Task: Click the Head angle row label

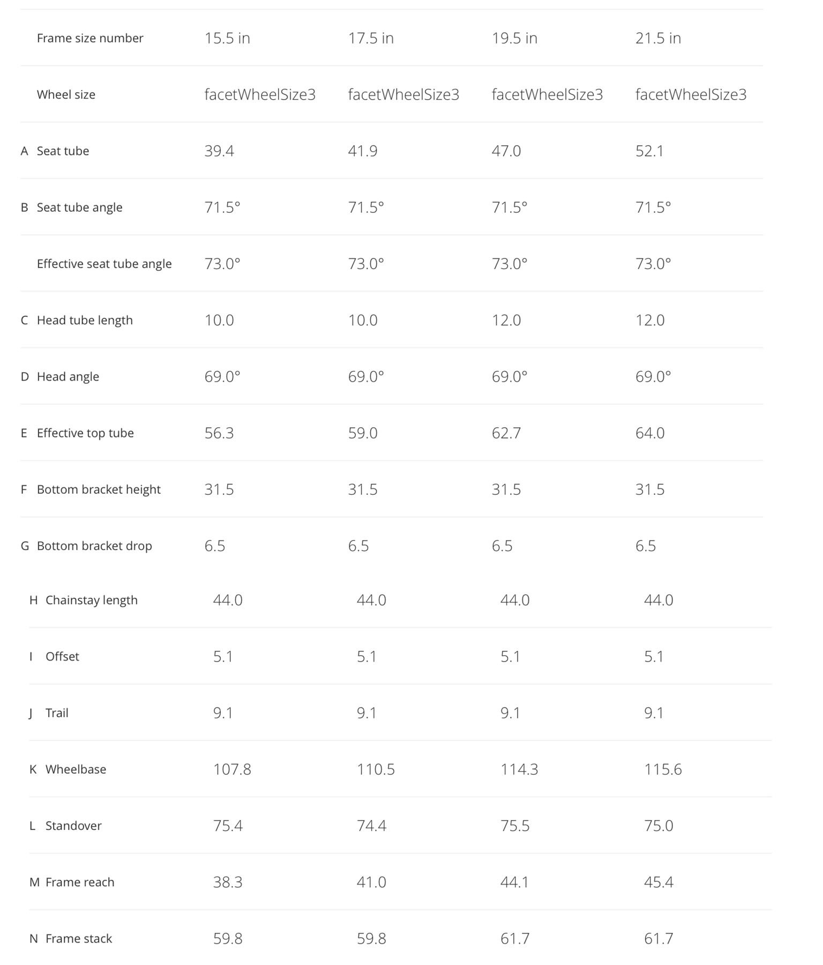Action: click(x=68, y=377)
